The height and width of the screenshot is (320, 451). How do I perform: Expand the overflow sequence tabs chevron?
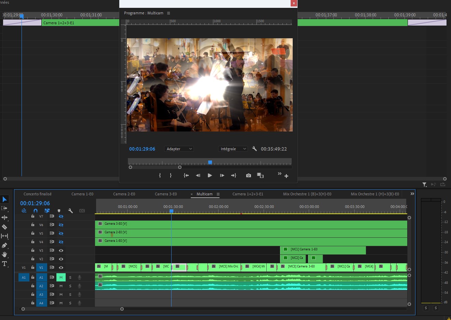pos(412,194)
